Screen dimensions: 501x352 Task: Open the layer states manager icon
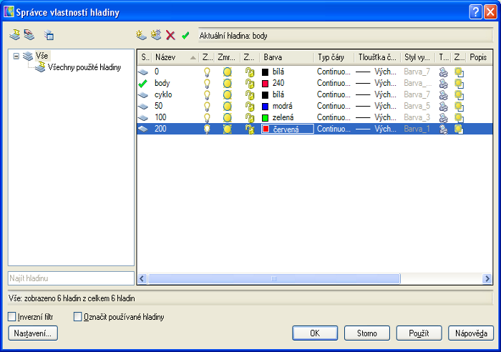pos(49,34)
